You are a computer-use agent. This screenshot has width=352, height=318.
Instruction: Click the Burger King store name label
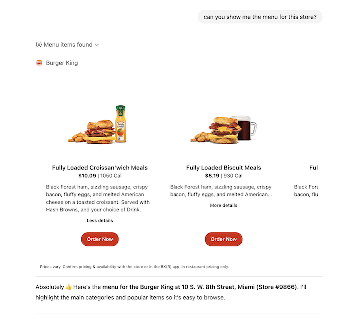pos(62,63)
